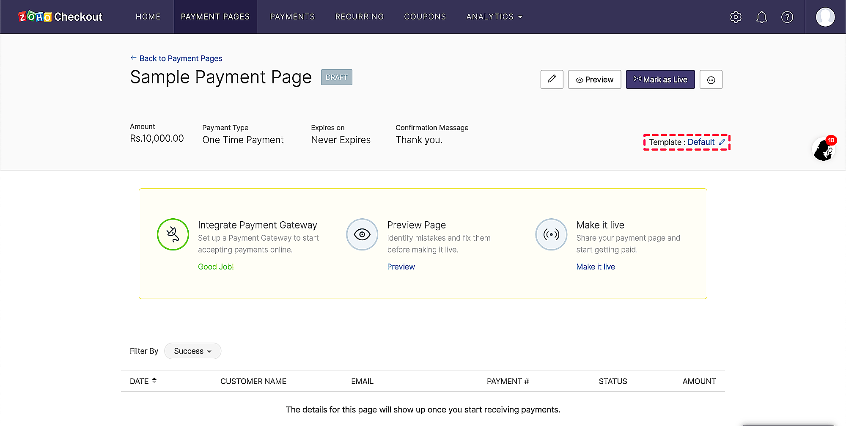Click the Integrate Payment Gateway heading
The width and height of the screenshot is (846, 426).
(x=258, y=225)
